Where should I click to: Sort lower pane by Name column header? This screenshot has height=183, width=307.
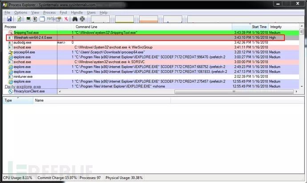[102, 100]
